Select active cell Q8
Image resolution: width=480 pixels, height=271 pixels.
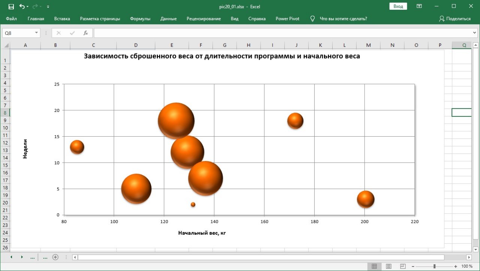pyautogui.click(x=462, y=113)
